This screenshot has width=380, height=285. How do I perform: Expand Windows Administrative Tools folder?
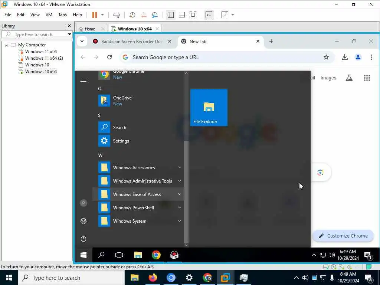pos(138,181)
